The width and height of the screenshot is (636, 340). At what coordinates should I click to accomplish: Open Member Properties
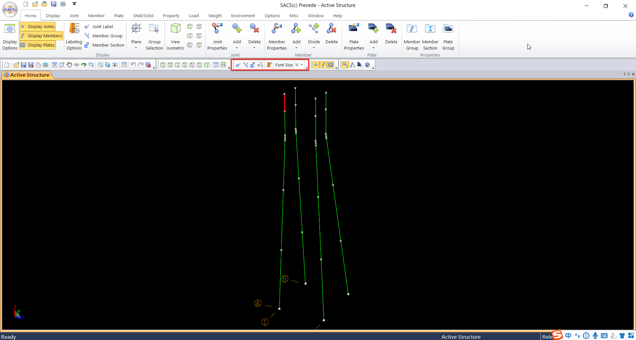277,37
